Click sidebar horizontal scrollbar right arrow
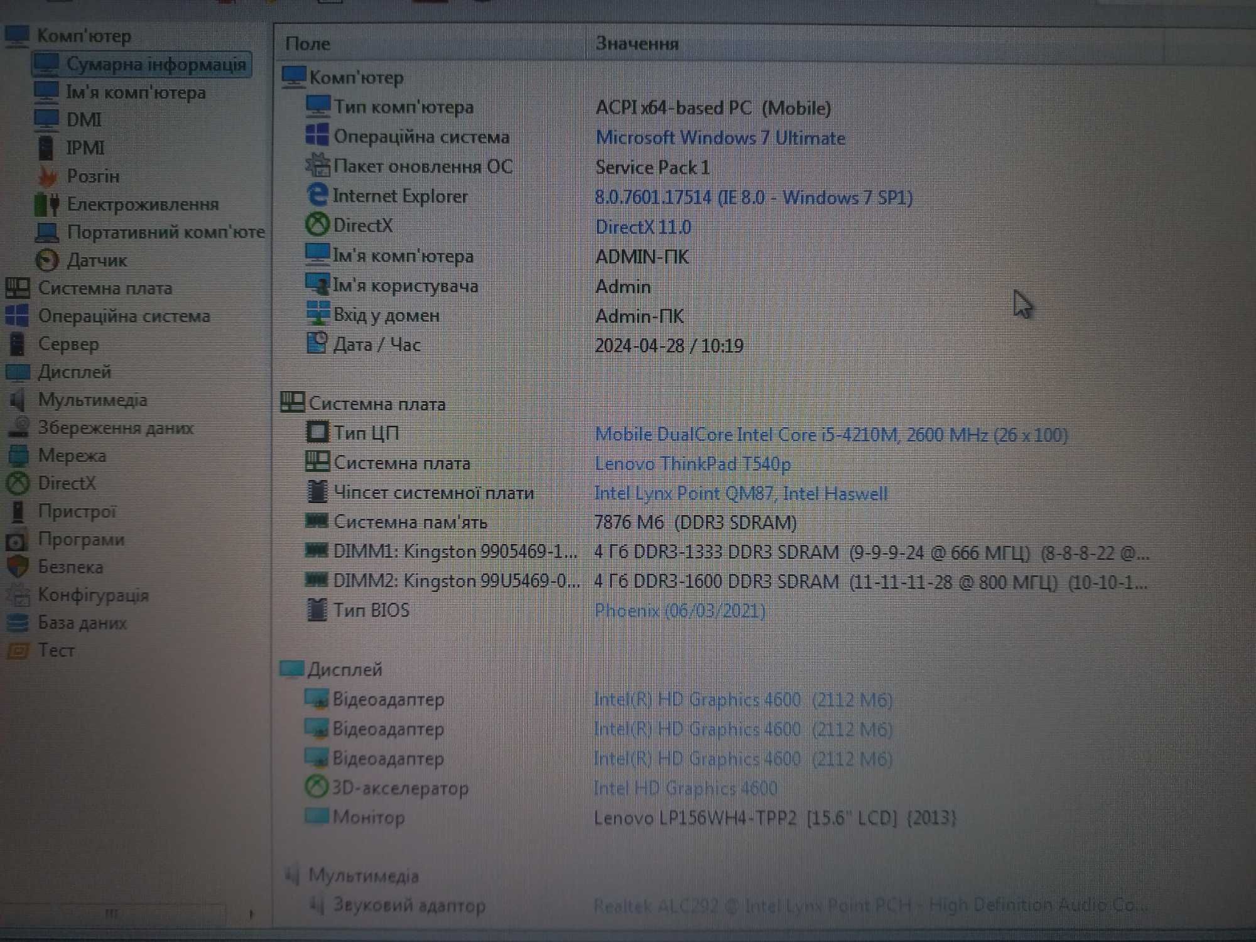The image size is (1256, 942). click(251, 914)
